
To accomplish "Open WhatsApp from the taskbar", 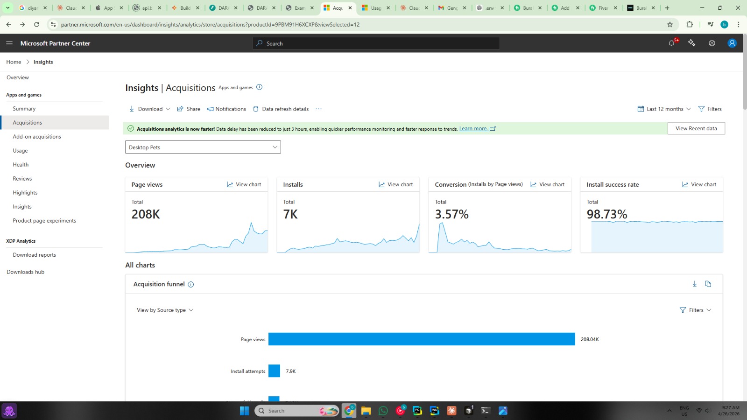I will [x=383, y=411].
